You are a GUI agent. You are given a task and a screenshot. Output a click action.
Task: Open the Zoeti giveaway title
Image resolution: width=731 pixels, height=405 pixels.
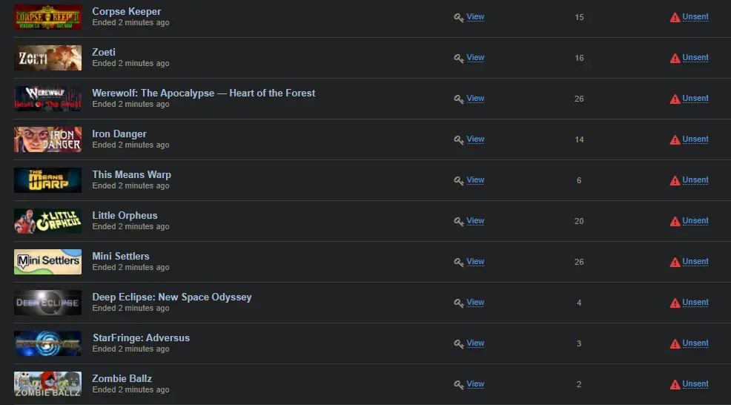coord(104,52)
